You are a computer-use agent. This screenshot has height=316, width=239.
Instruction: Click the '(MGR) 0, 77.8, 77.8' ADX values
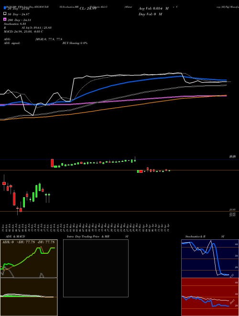(x=49, y=39)
